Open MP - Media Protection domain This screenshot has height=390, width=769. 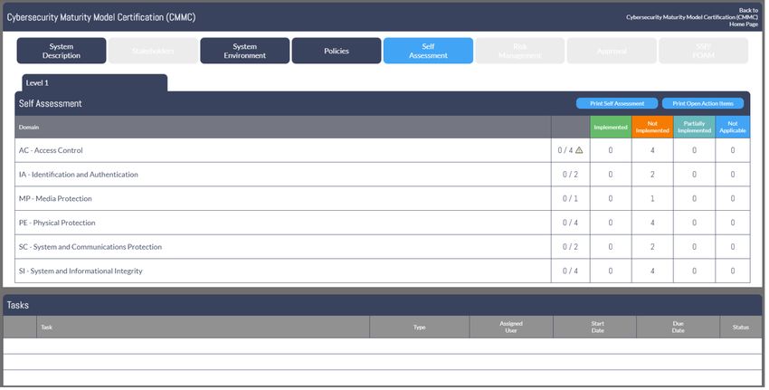coord(55,199)
